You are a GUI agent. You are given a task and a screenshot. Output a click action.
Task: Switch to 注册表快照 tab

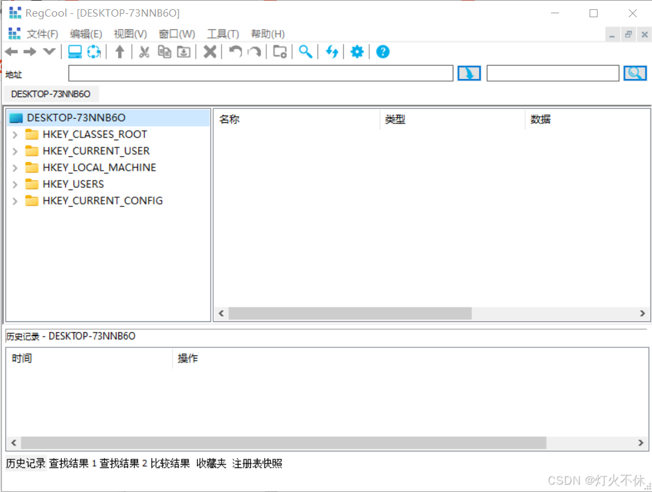(x=257, y=463)
